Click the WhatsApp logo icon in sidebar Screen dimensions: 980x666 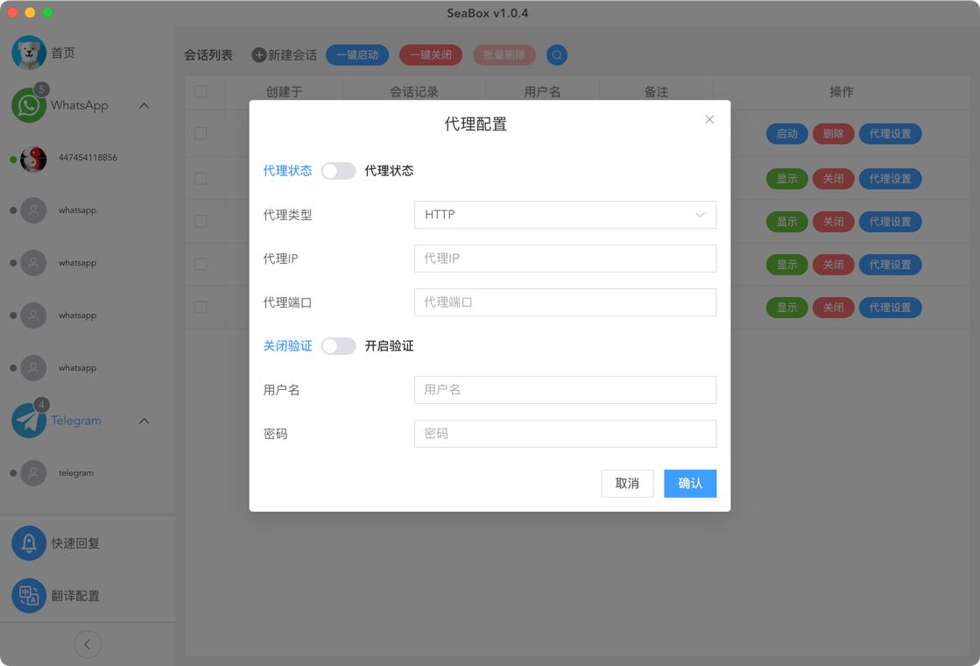pyautogui.click(x=29, y=105)
